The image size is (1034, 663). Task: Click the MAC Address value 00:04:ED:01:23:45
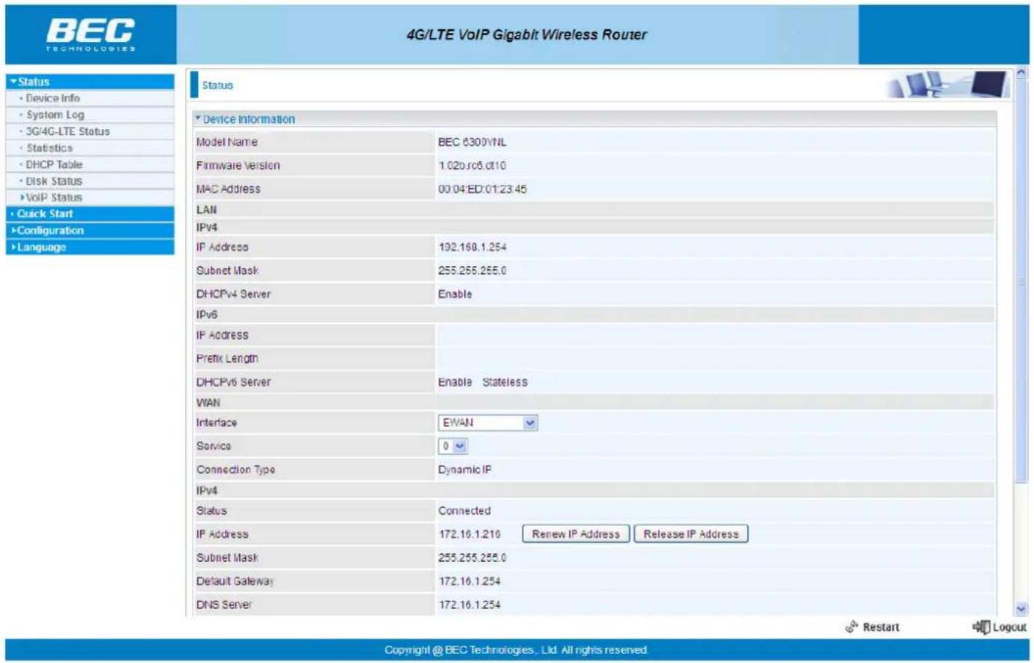[483, 189]
